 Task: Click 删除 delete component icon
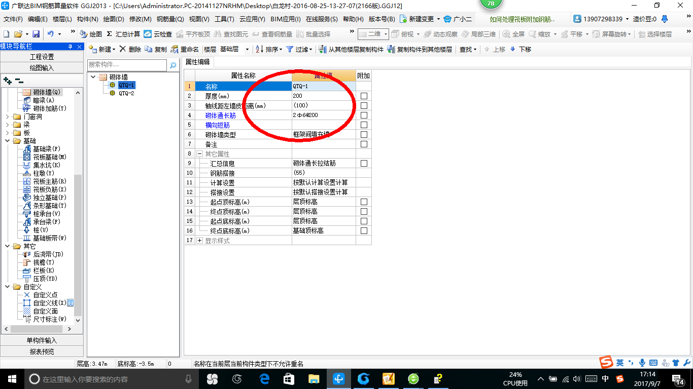(130, 49)
